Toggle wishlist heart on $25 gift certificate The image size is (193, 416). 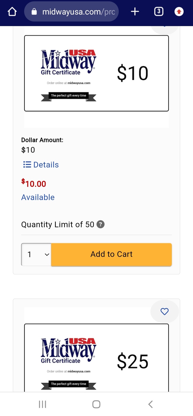point(164,312)
